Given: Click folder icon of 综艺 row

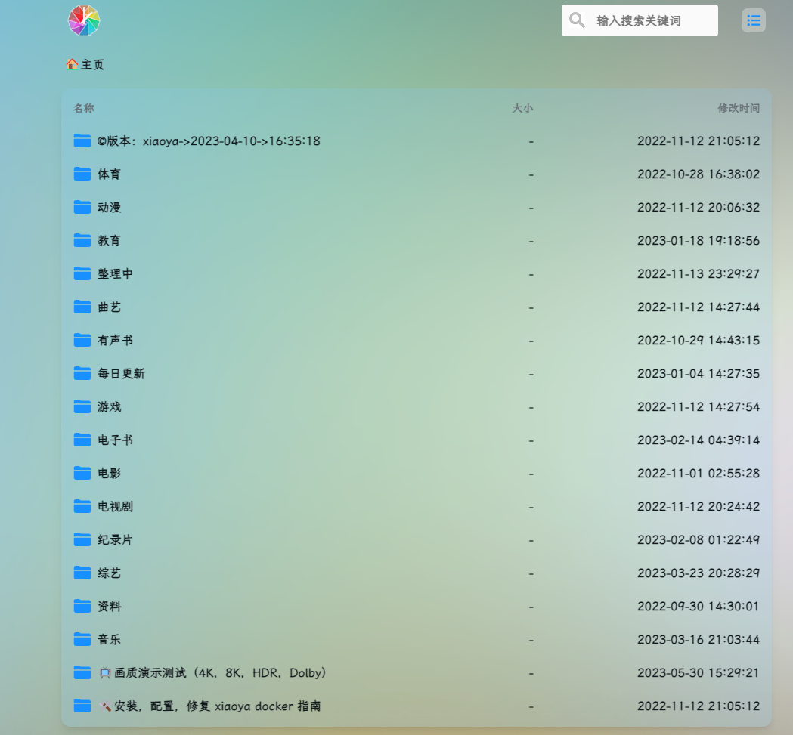Looking at the screenshot, I should click(x=82, y=573).
